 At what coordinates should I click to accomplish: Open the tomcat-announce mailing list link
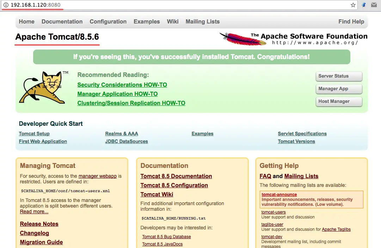point(279,195)
